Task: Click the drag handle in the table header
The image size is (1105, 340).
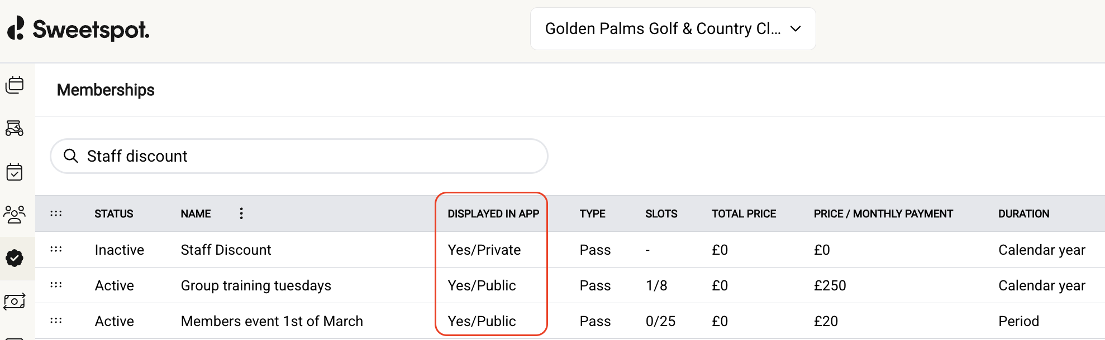Action: (x=56, y=213)
